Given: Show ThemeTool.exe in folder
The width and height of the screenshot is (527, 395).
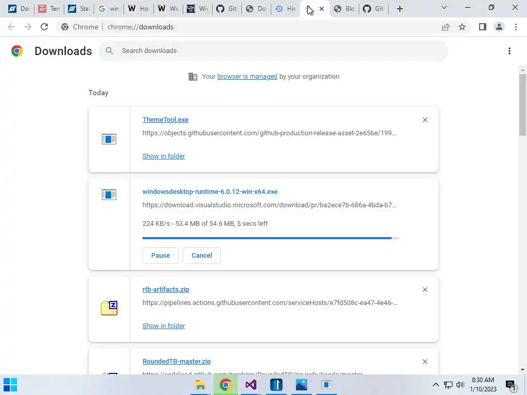Looking at the screenshot, I should pos(164,156).
